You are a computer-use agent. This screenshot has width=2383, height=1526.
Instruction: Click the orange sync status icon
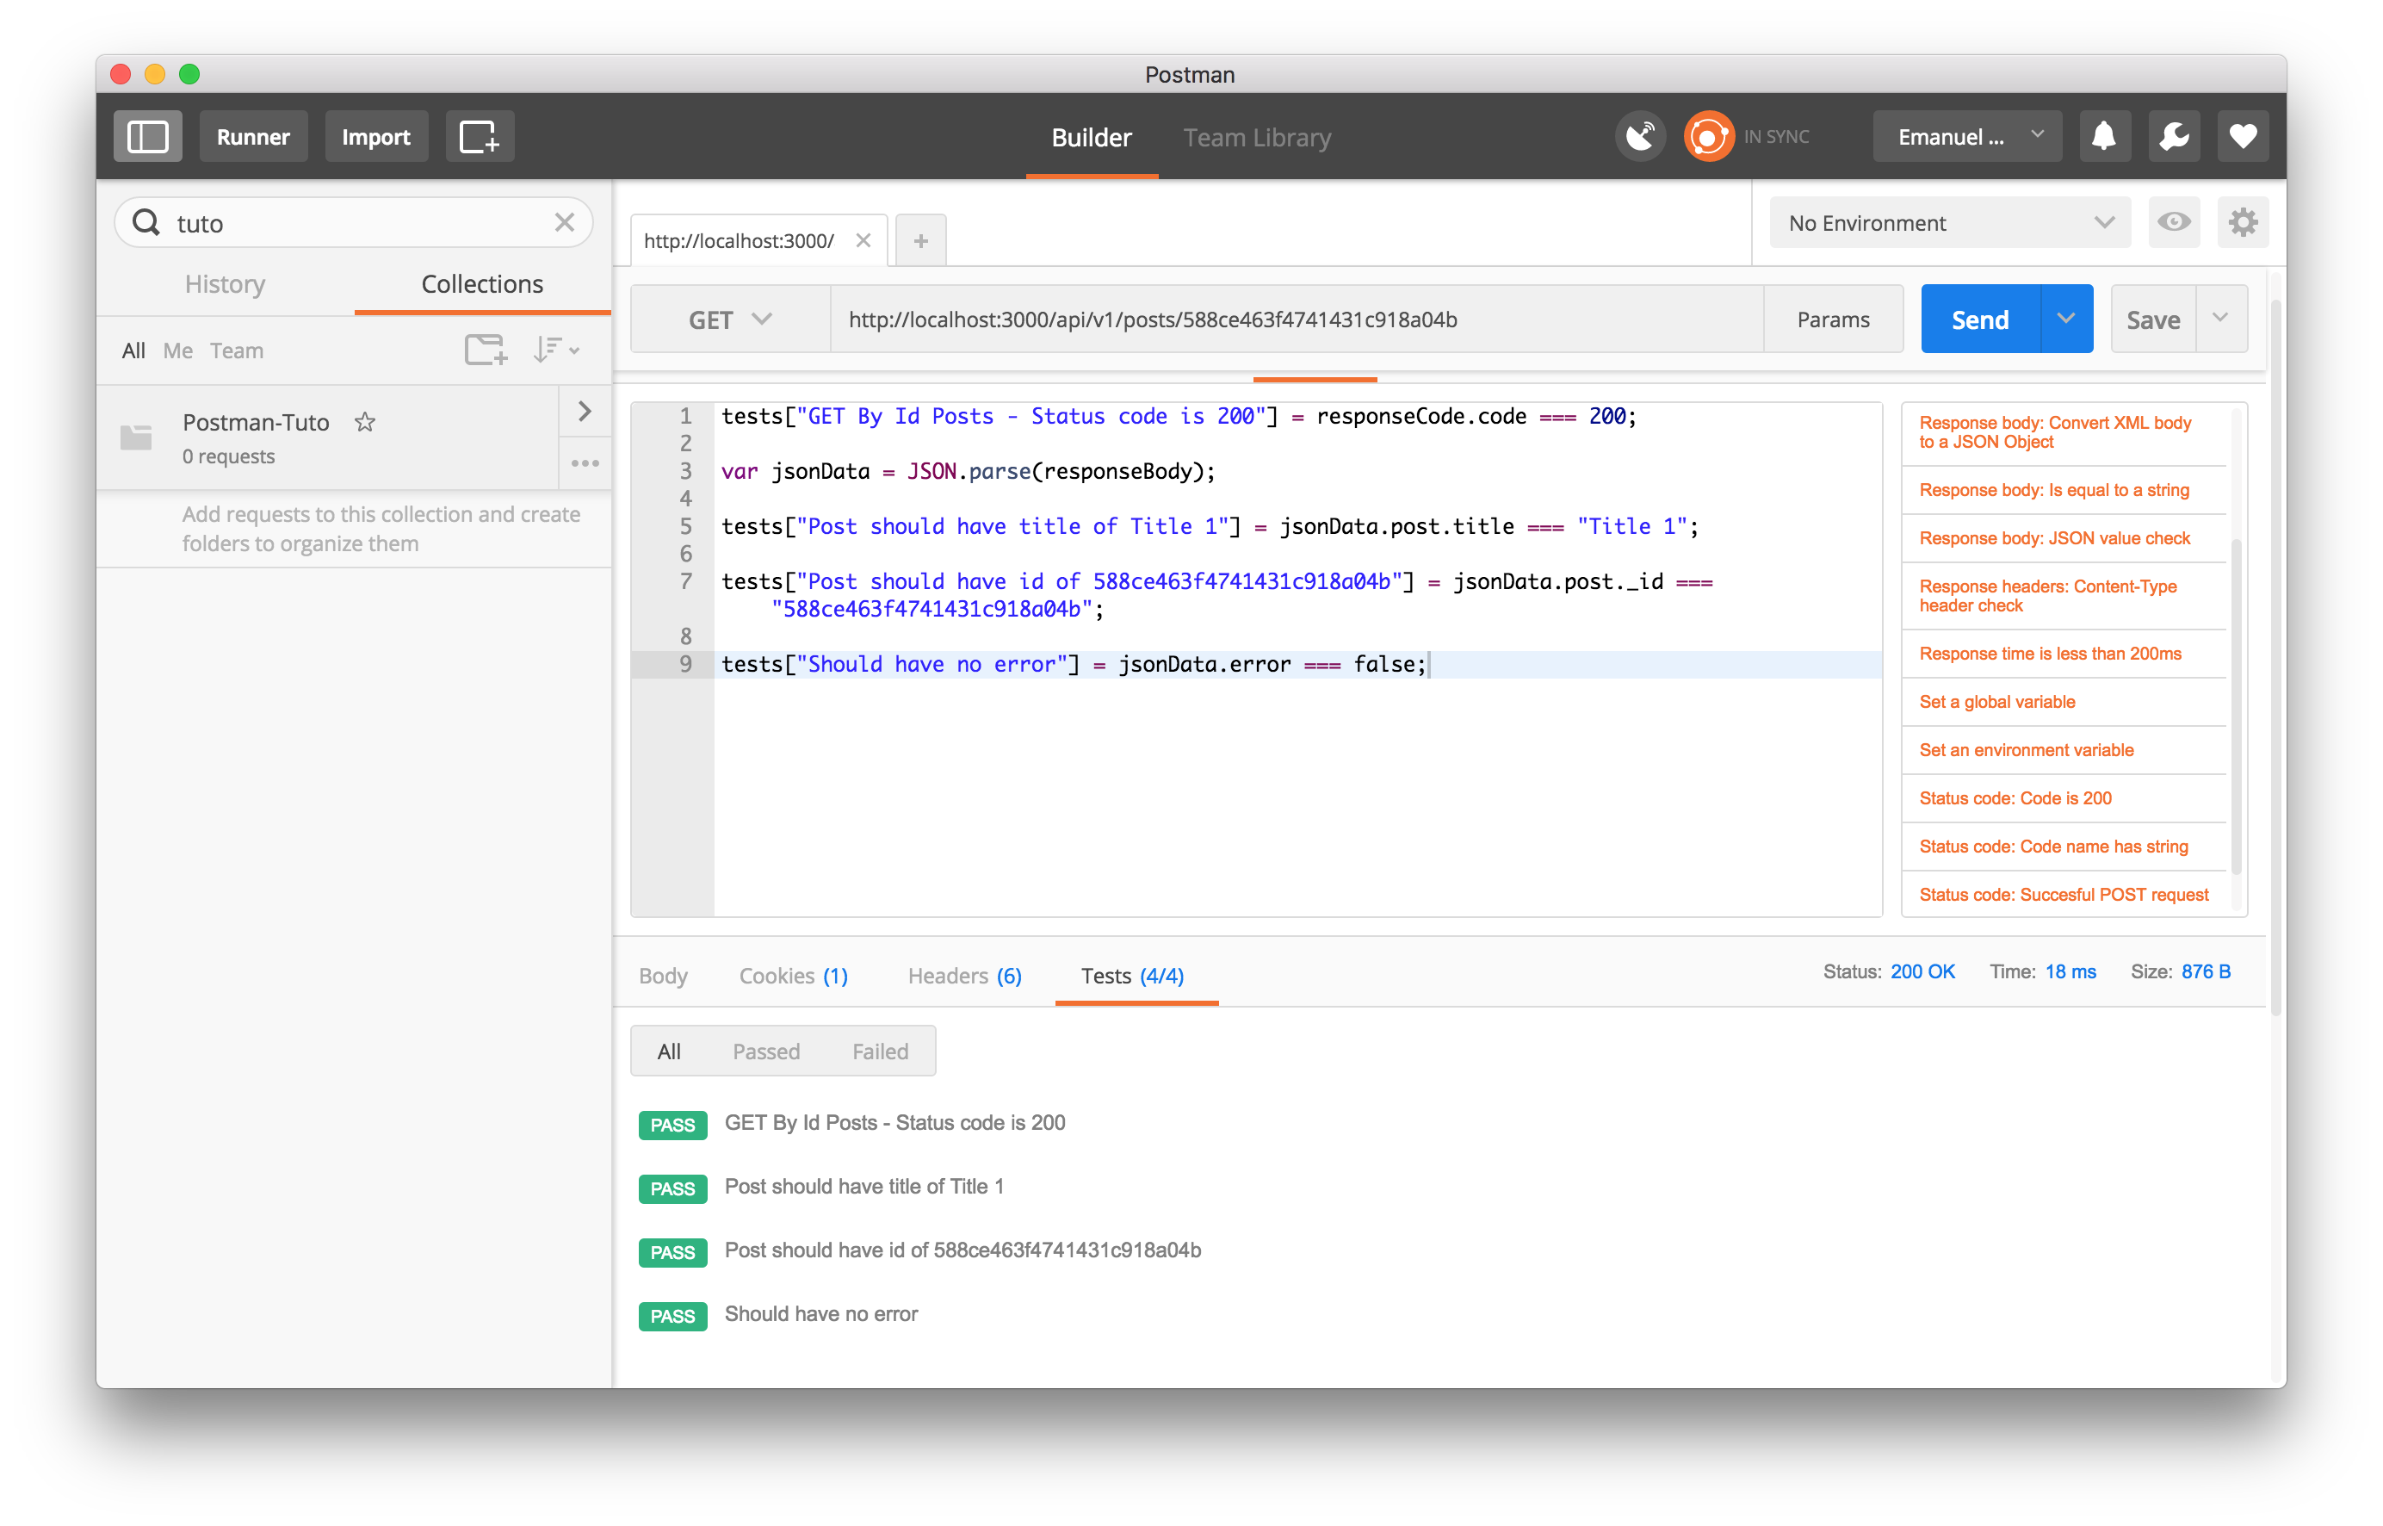pyautogui.click(x=1709, y=136)
